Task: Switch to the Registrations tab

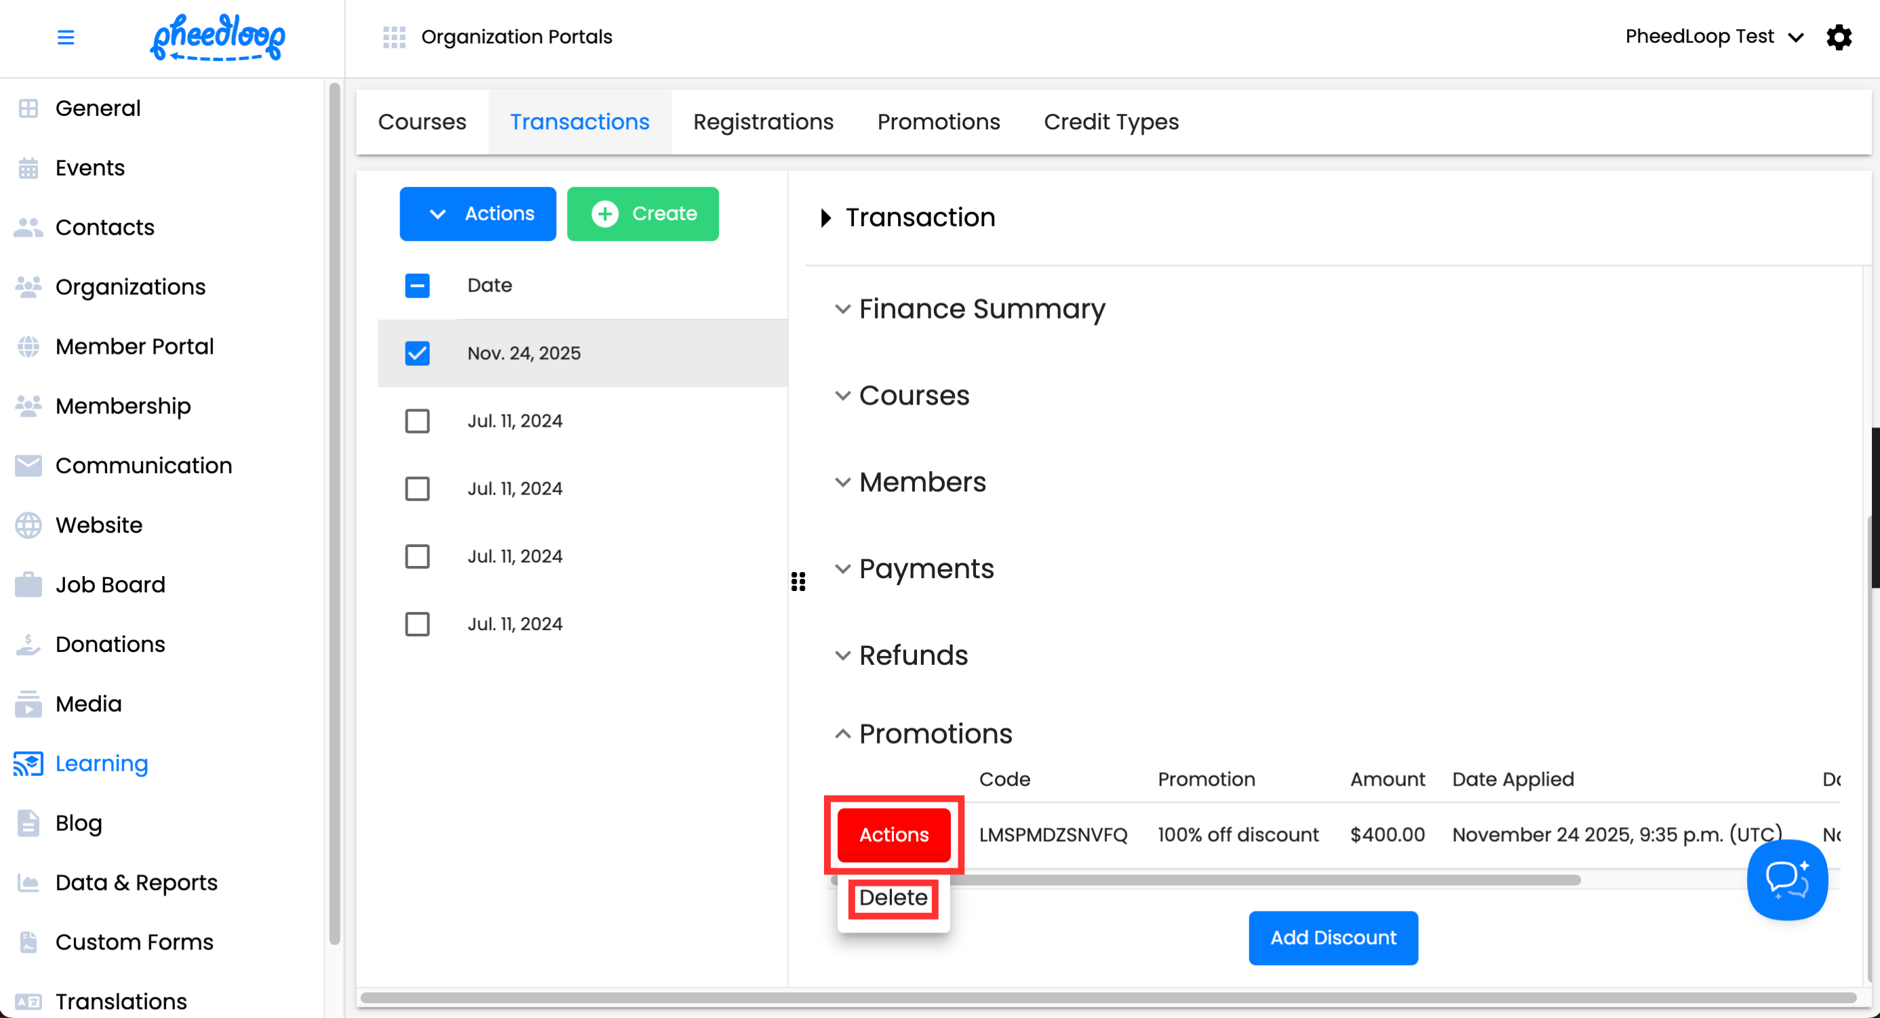Action: click(x=763, y=122)
